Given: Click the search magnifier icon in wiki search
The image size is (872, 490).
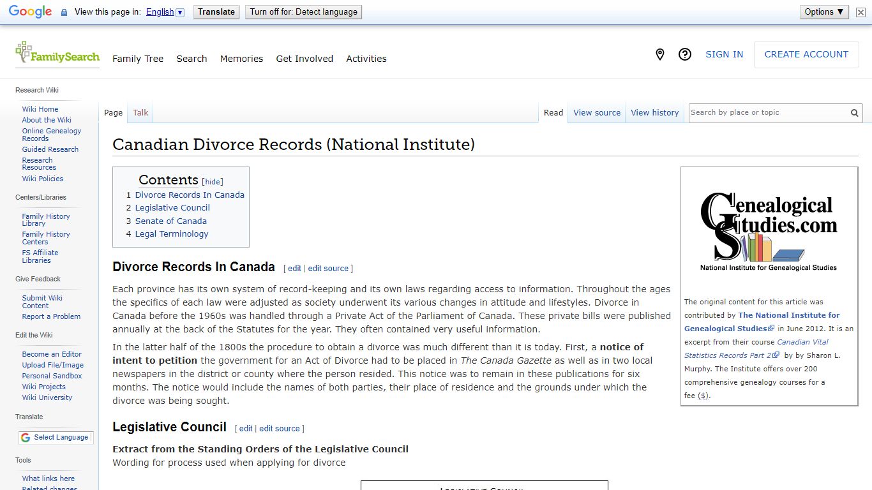Looking at the screenshot, I should (x=854, y=113).
